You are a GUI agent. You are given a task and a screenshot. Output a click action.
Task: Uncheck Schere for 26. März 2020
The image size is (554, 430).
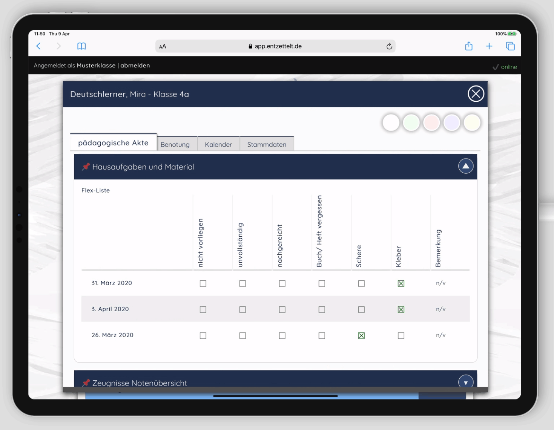(361, 335)
